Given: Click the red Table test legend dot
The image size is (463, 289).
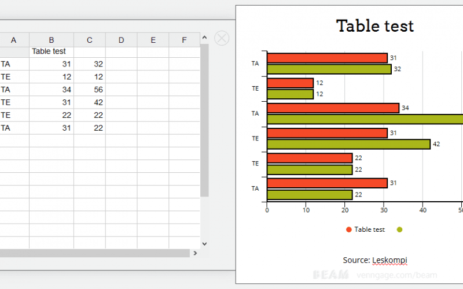Looking at the screenshot, I should click(x=349, y=229).
